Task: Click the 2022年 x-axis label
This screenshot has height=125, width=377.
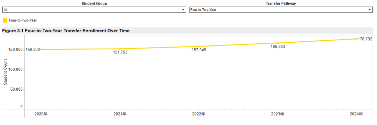Action: (199, 114)
